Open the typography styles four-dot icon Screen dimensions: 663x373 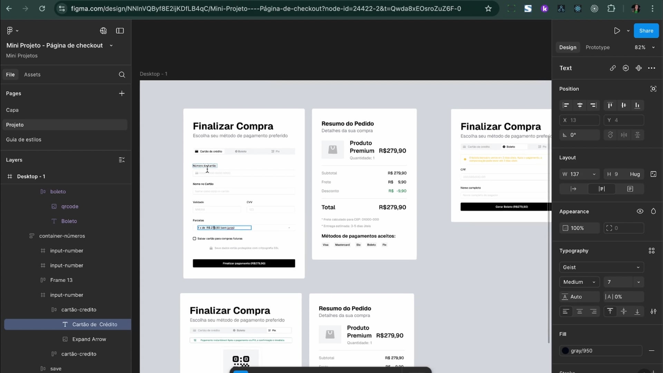(x=651, y=251)
